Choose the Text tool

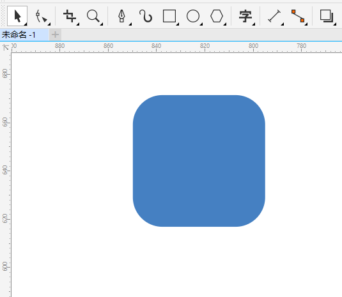point(245,16)
